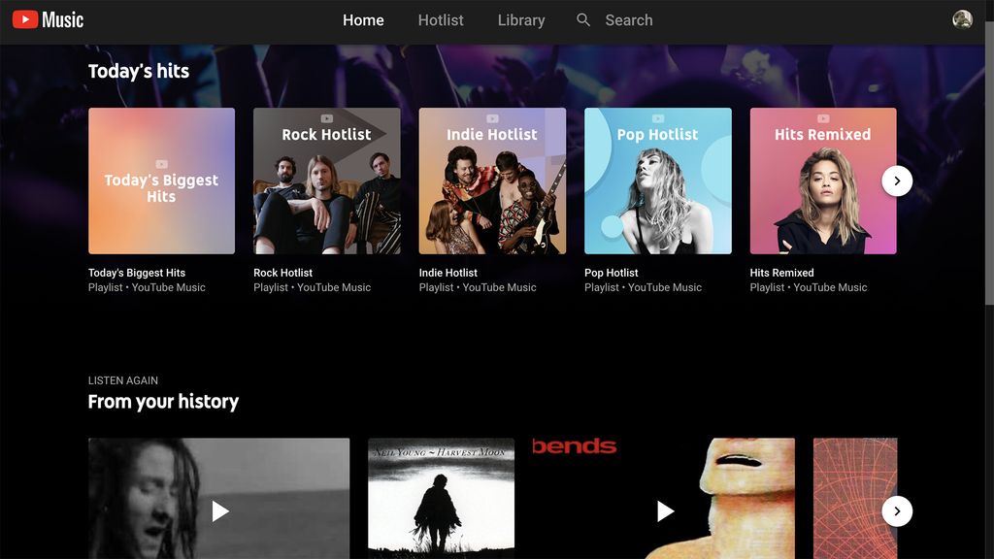Select the Home tab

coord(363,19)
